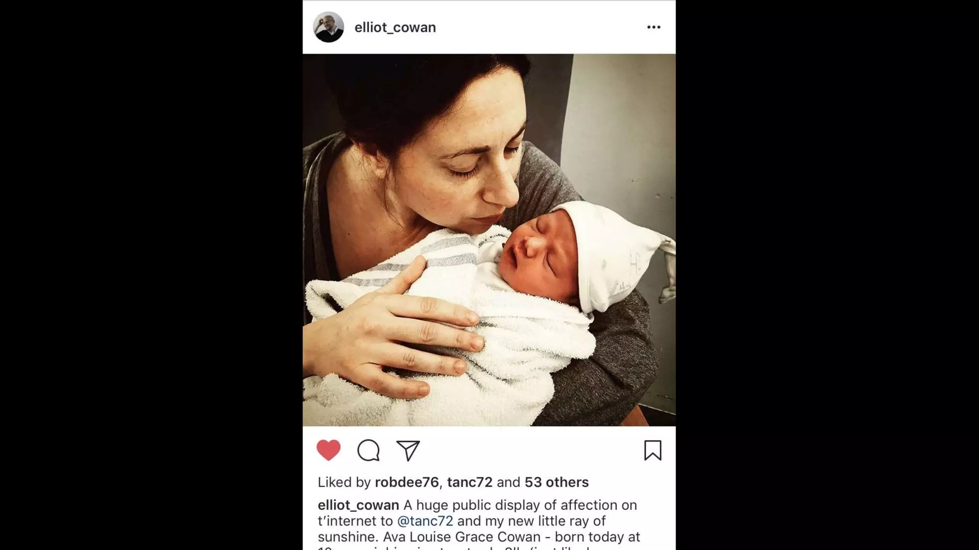Expand the caption at 'Ava Louise Grace Cowan'
The height and width of the screenshot is (550, 979).
461,537
